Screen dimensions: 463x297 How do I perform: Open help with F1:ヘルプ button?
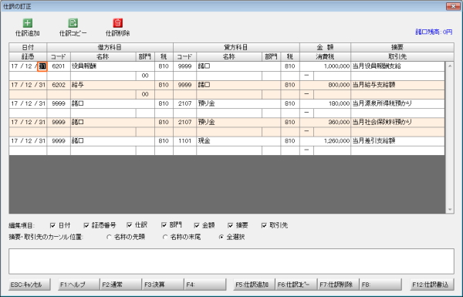(79, 285)
